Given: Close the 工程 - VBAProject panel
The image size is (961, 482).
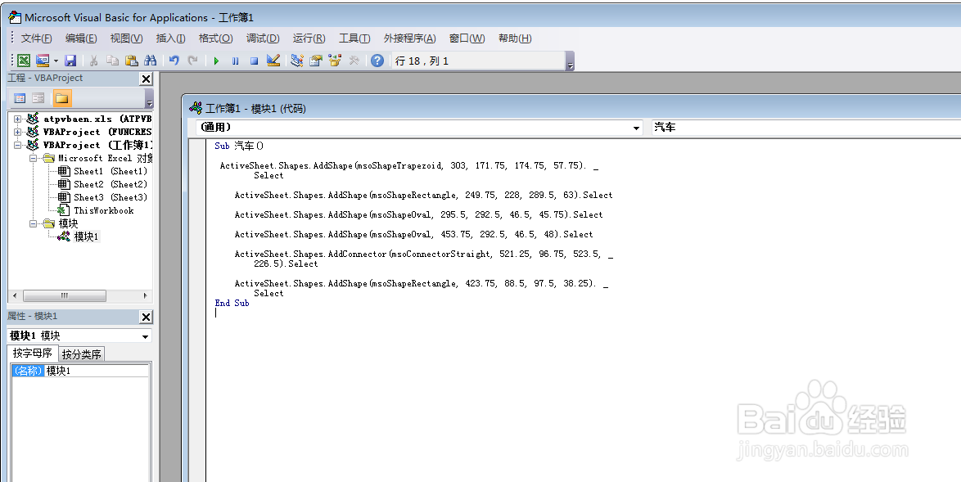Looking at the screenshot, I should (x=146, y=79).
